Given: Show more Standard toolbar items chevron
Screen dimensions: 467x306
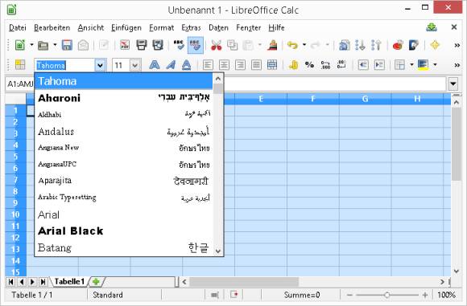Looking at the screenshot, I should (457, 46).
